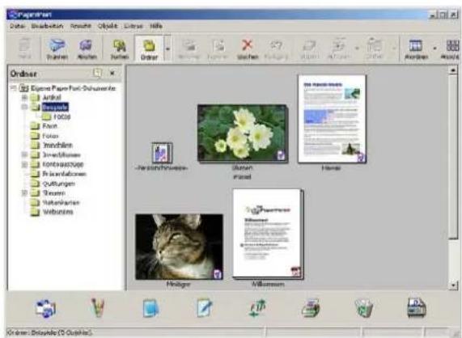Select the yellow flowers Blumen thumbnail
This screenshot has width=462, height=338.
pos(242,133)
